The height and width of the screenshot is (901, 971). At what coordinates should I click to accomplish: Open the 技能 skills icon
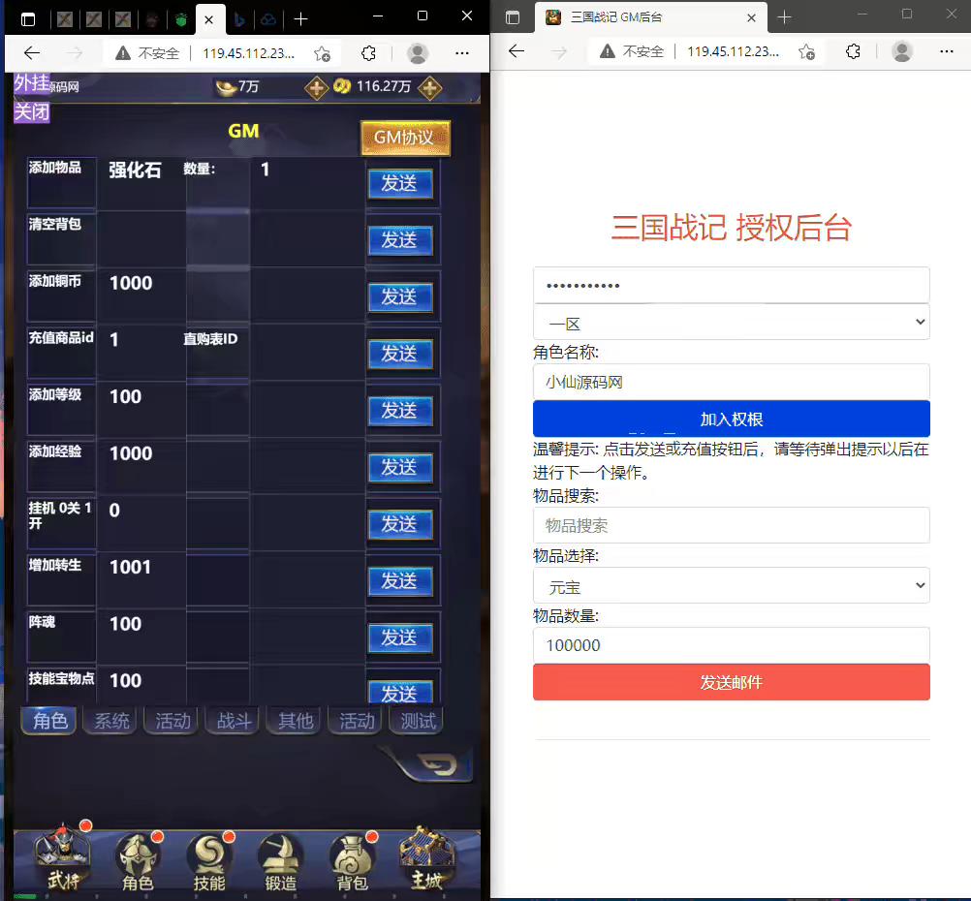pyautogui.click(x=209, y=861)
